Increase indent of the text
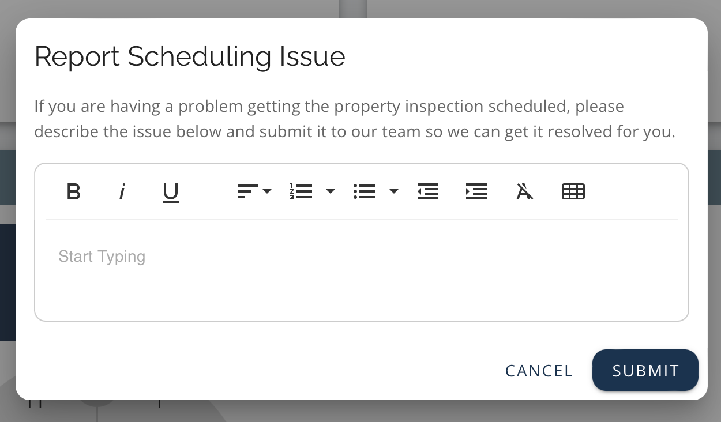The height and width of the screenshot is (422, 721). tap(476, 191)
